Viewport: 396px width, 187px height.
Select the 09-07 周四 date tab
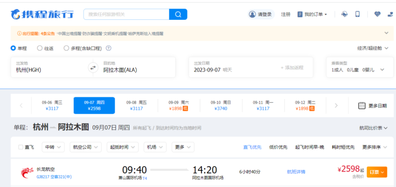(94, 106)
